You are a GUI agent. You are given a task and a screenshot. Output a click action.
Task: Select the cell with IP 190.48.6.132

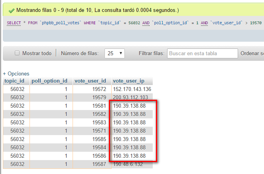[x=129, y=164]
